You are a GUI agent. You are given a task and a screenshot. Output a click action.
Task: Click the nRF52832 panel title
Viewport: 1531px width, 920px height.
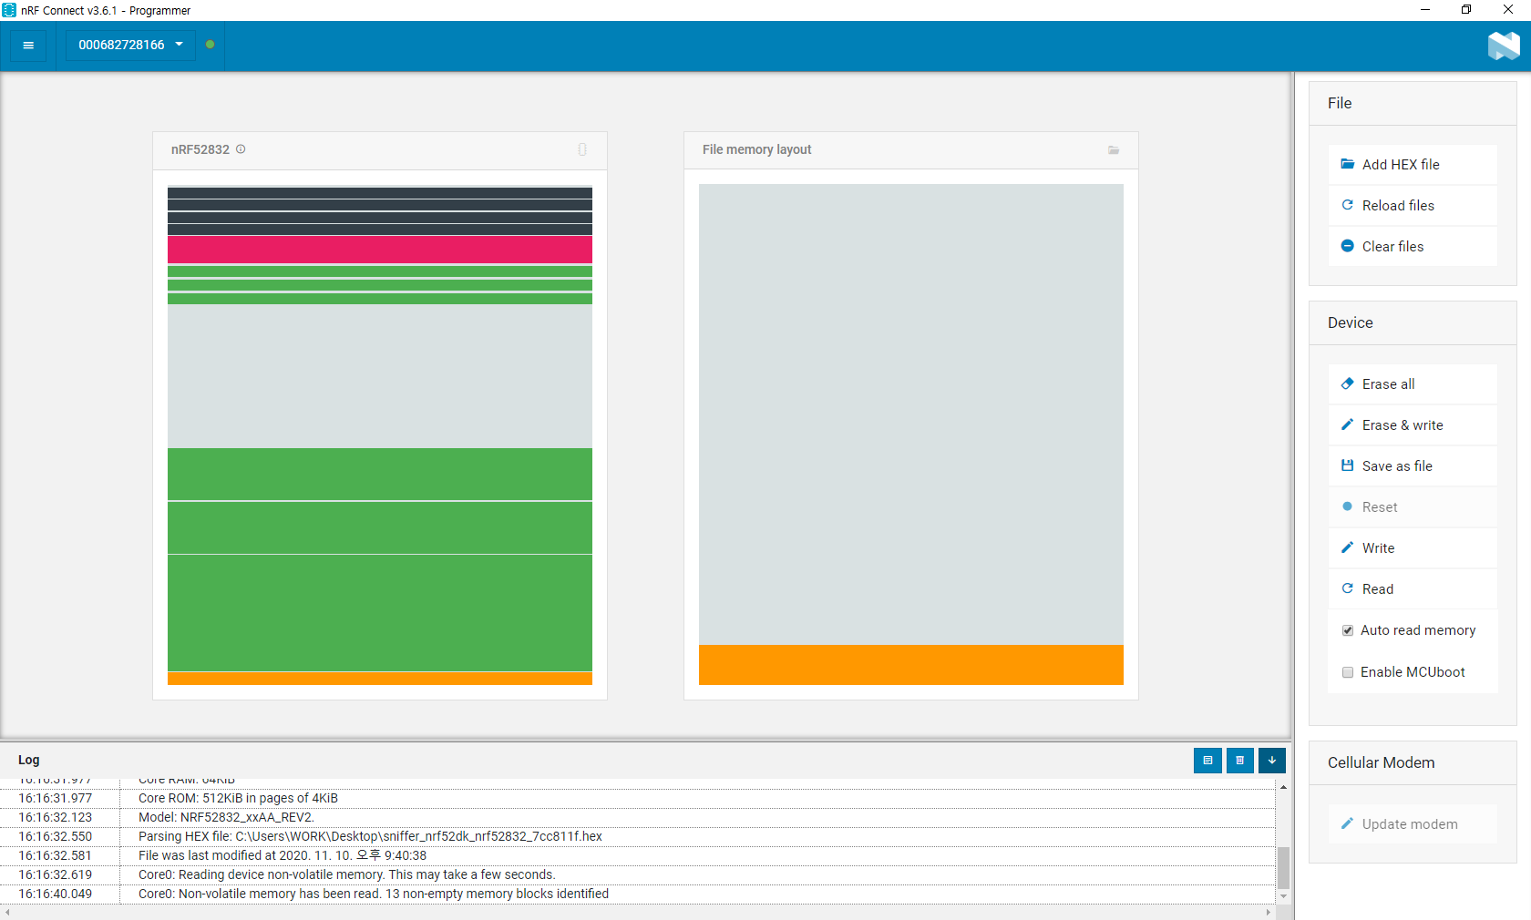200,149
